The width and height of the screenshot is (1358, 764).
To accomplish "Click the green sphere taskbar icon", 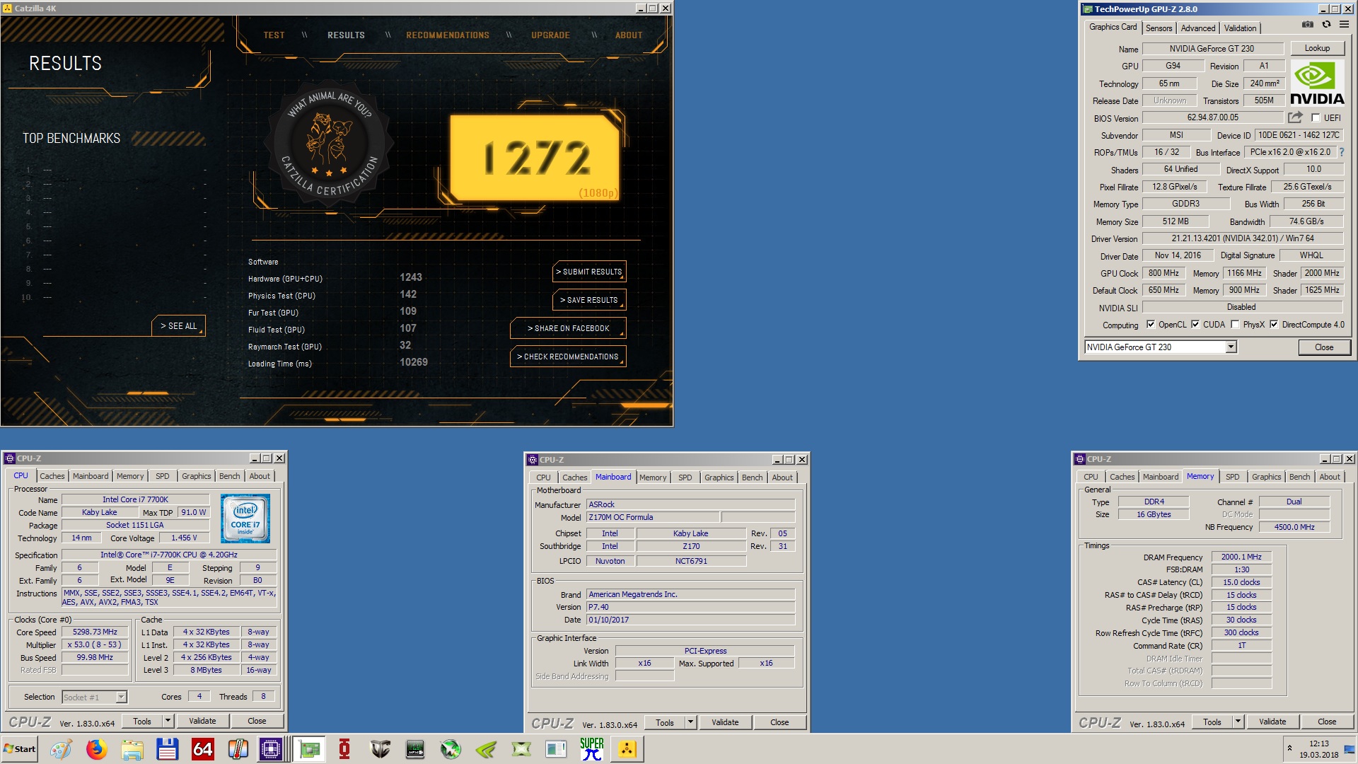I will (451, 749).
